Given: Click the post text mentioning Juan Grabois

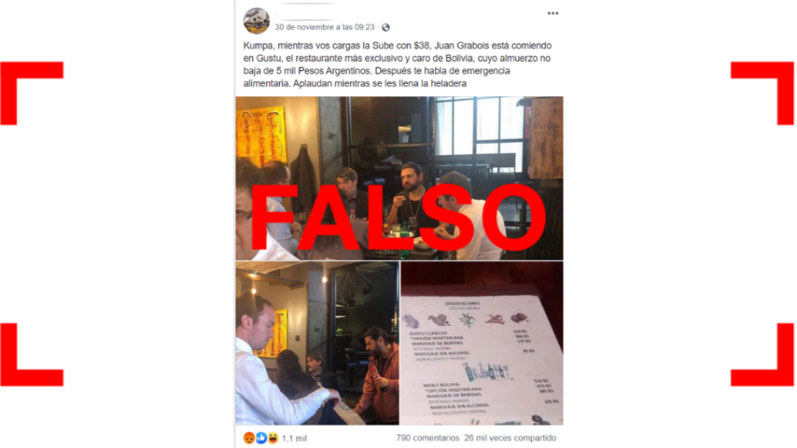Looking at the screenshot, I should 397,65.
